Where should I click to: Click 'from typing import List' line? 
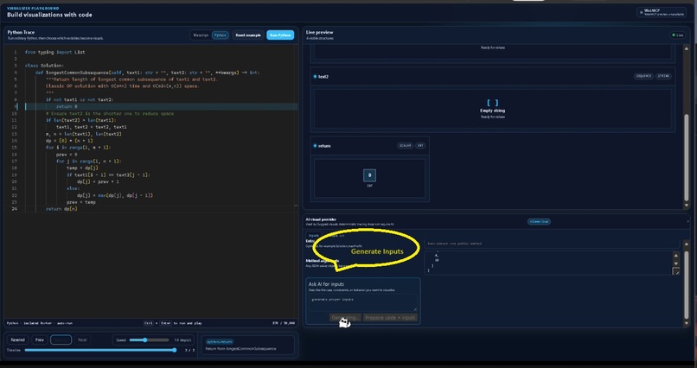54,52
